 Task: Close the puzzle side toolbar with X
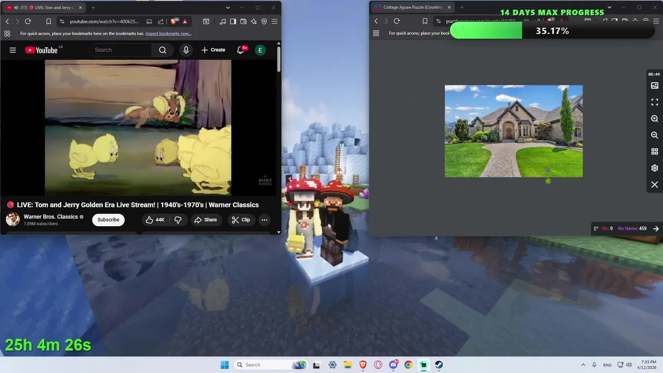655,184
